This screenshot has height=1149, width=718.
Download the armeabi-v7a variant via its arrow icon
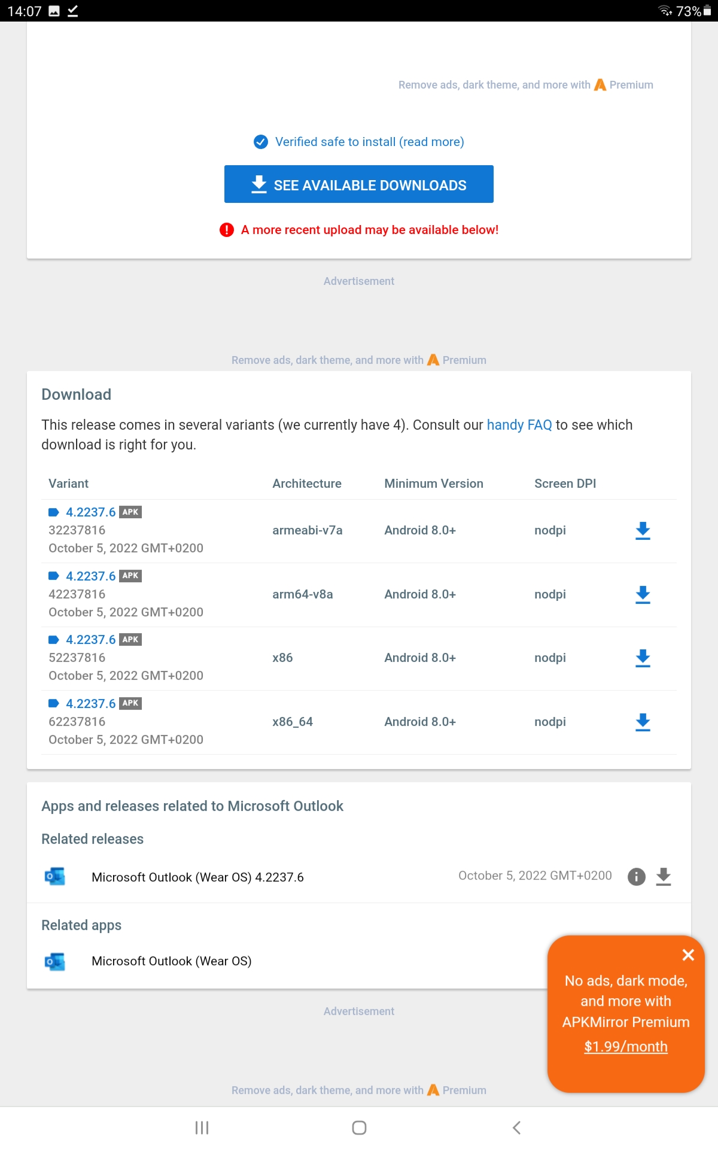click(x=643, y=531)
